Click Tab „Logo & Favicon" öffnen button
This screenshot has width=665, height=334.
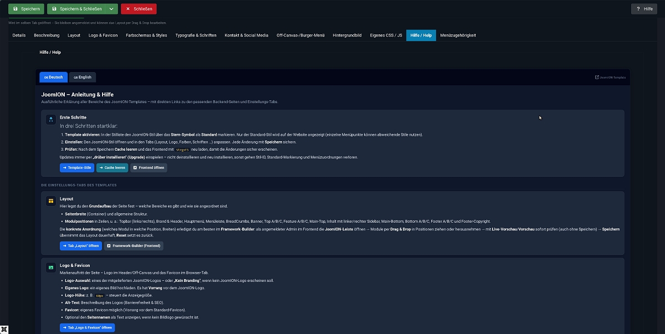[x=88, y=327]
